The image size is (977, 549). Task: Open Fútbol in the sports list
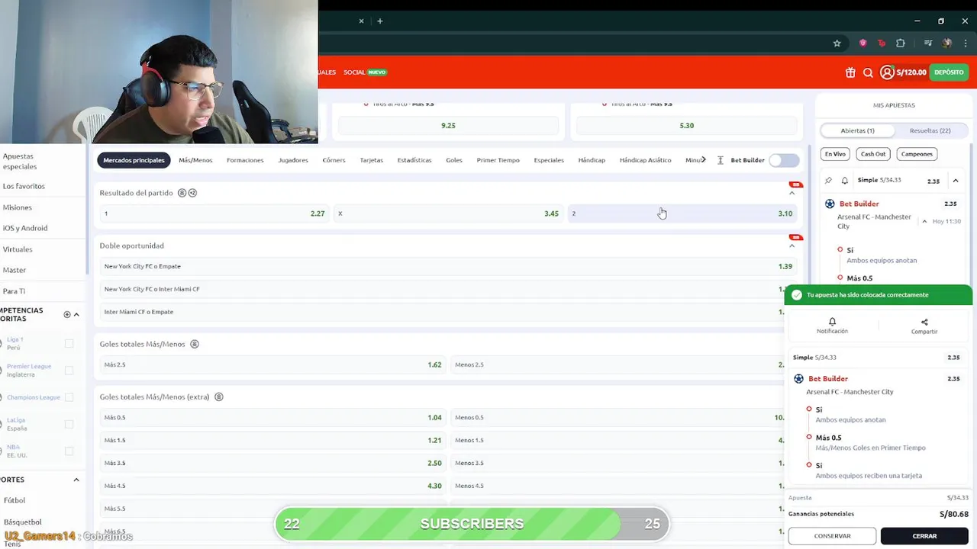click(x=15, y=500)
